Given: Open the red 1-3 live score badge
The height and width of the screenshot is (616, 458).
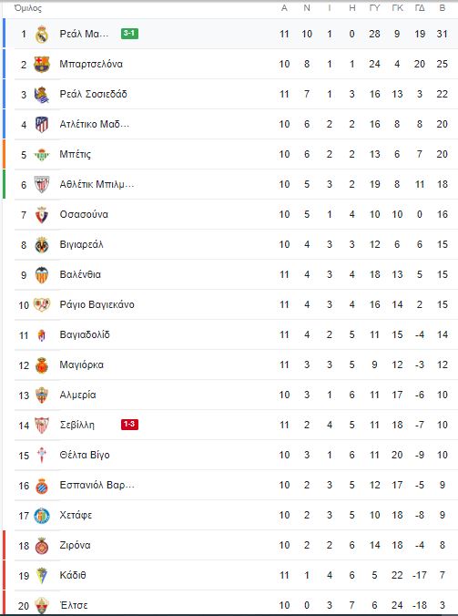Looking at the screenshot, I should 129,425.
